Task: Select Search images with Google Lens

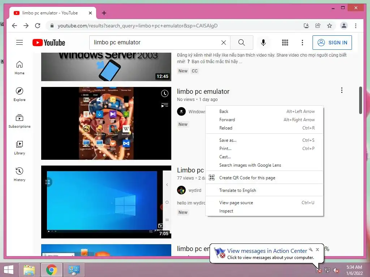Action: pos(264,165)
